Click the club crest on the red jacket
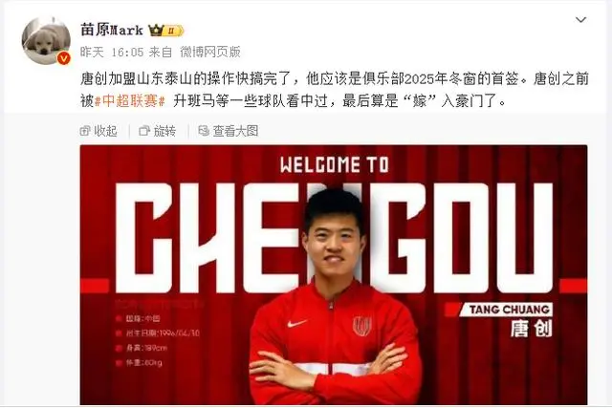612x408 pixels. coord(361,326)
